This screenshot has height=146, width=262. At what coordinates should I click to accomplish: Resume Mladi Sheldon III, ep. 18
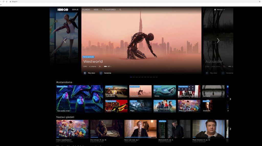click(x=208, y=129)
